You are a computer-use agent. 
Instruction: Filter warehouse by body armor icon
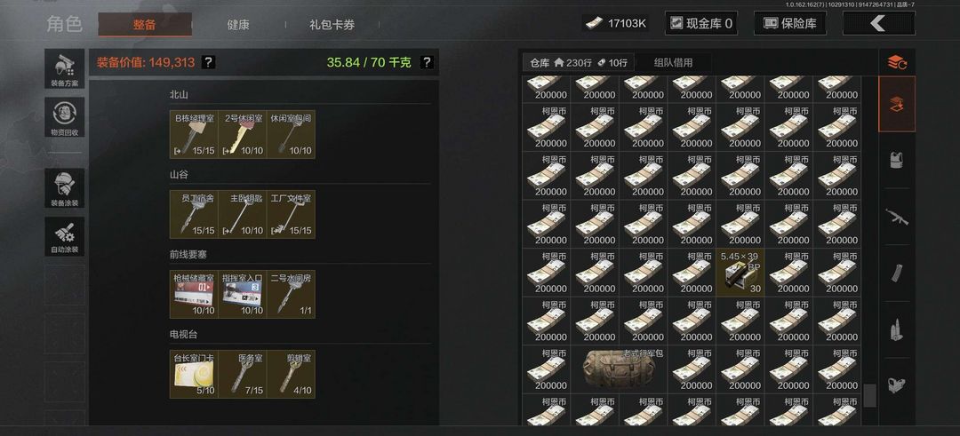pos(897,160)
